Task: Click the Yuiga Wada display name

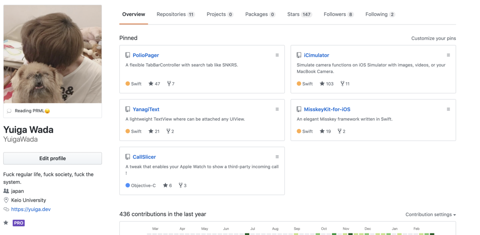Action: point(28,130)
